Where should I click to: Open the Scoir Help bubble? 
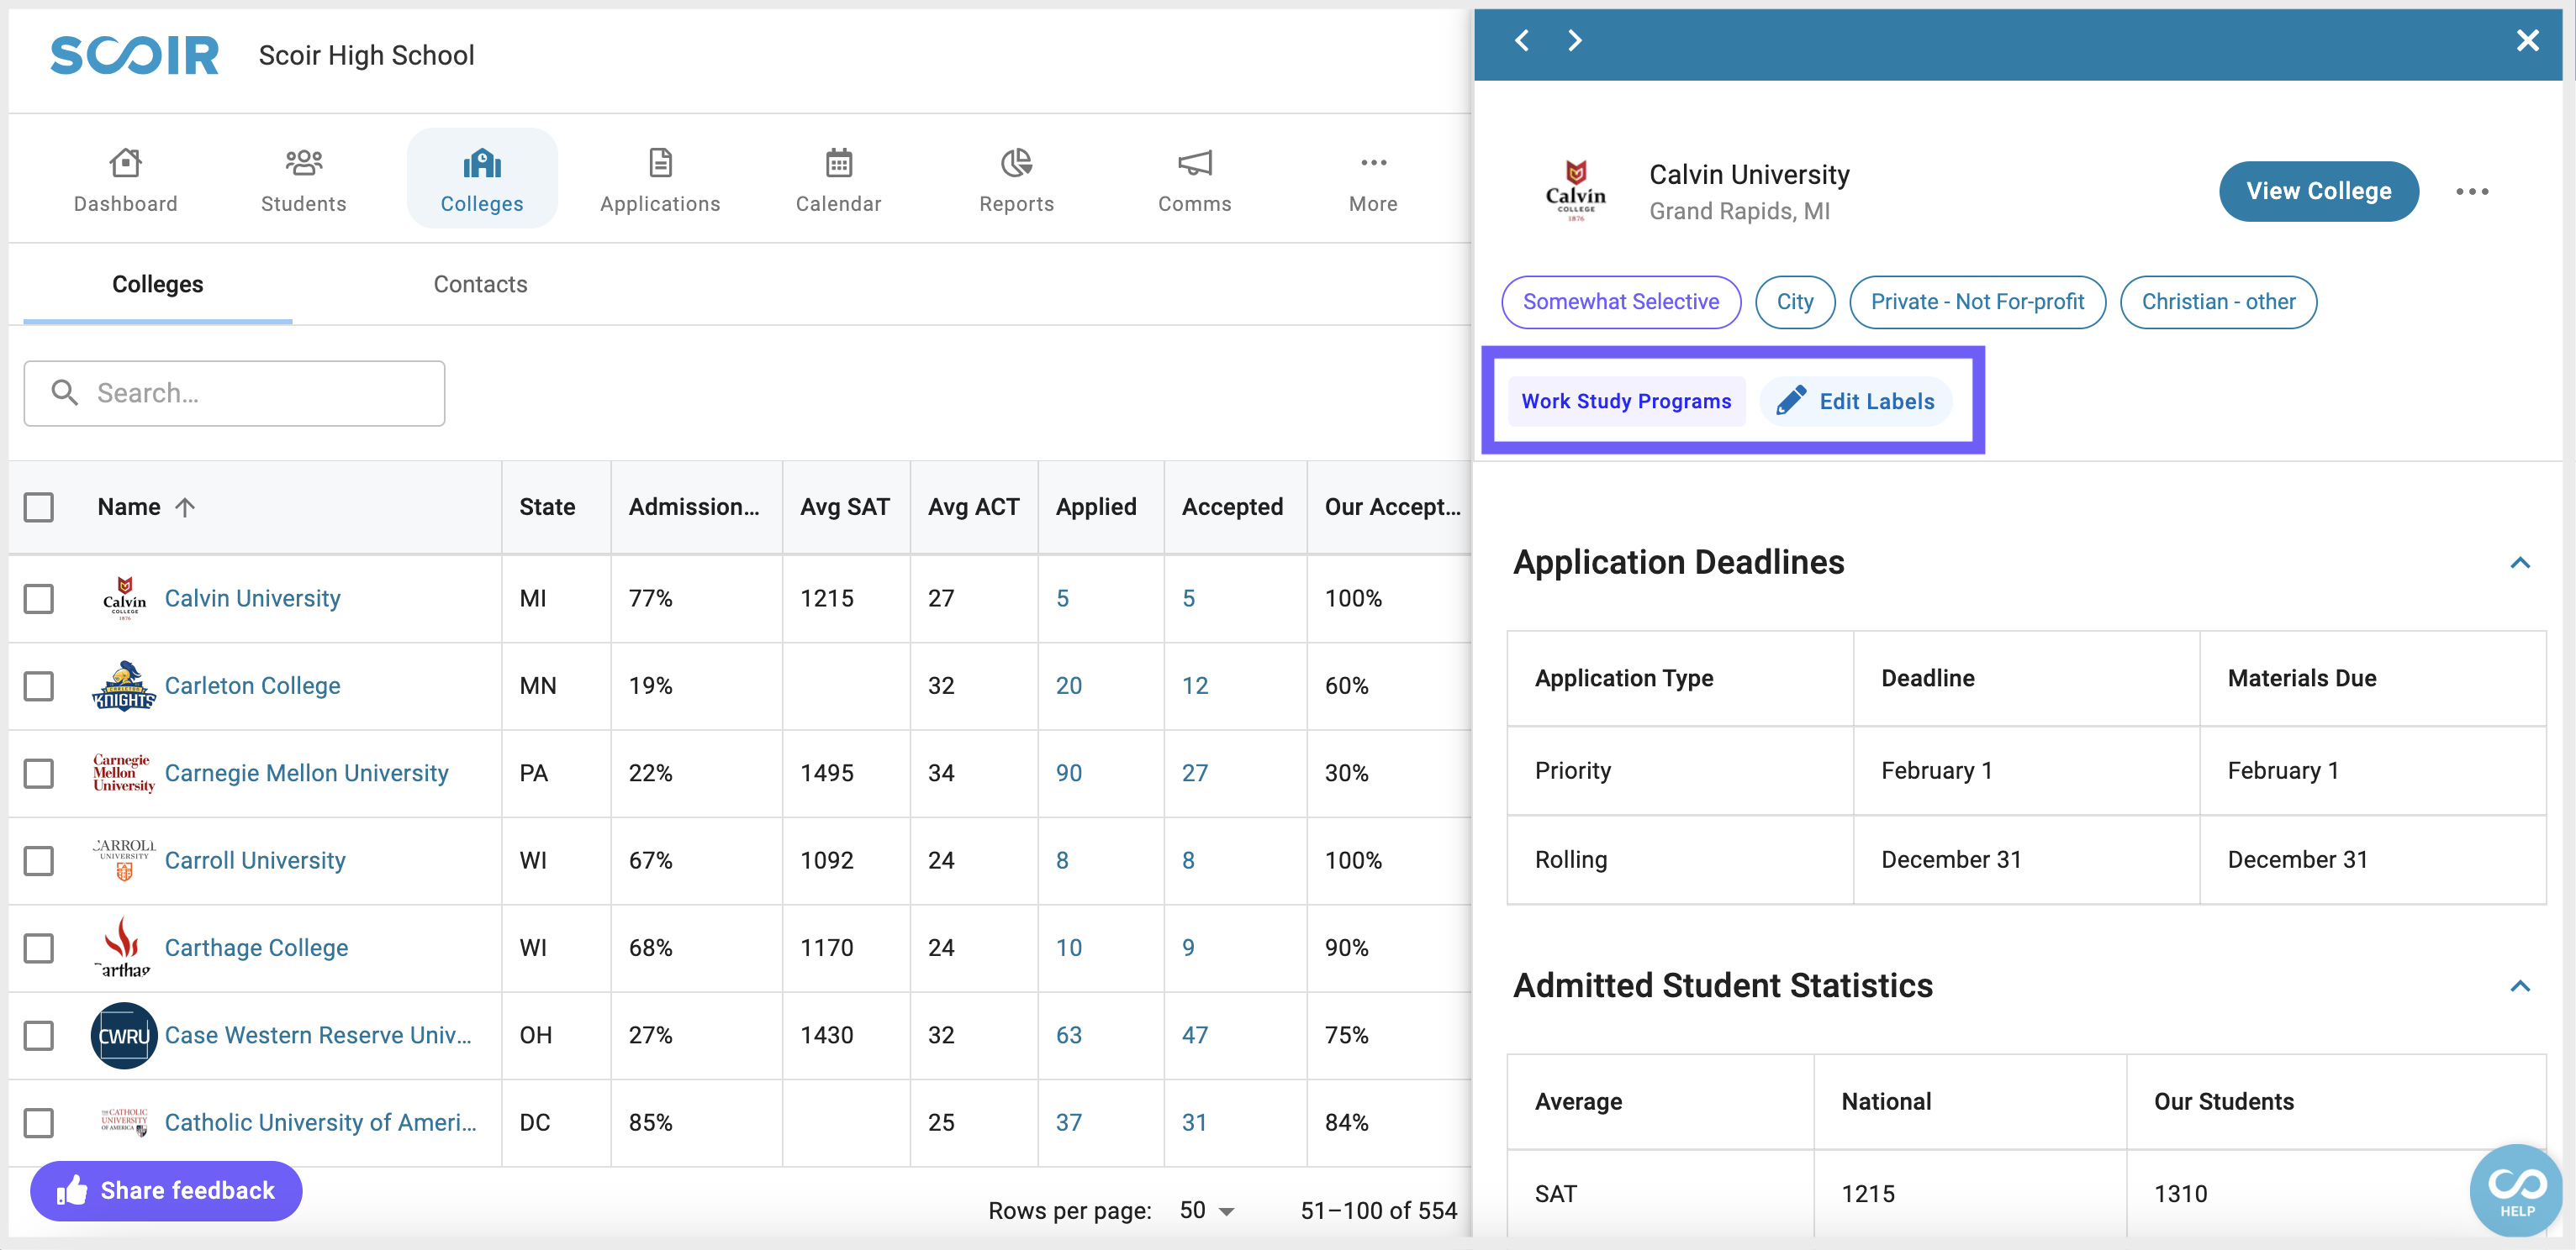click(x=2516, y=1190)
